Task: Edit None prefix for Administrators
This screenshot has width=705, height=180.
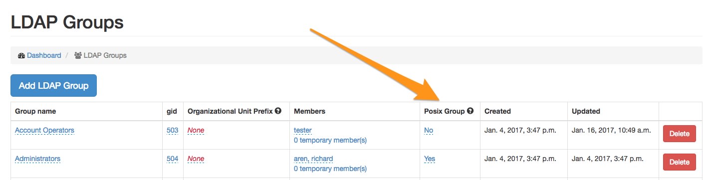Action: (x=196, y=159)
